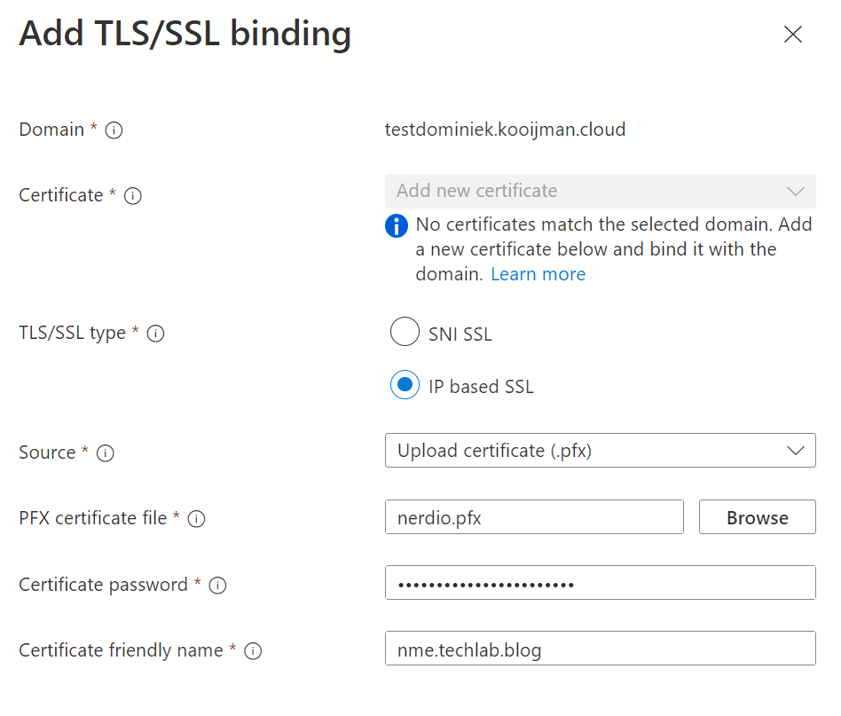The height and width of the screenshot is (716, 841).
Task: Click the blue information icon in the notice
Action: coord(397,225)
